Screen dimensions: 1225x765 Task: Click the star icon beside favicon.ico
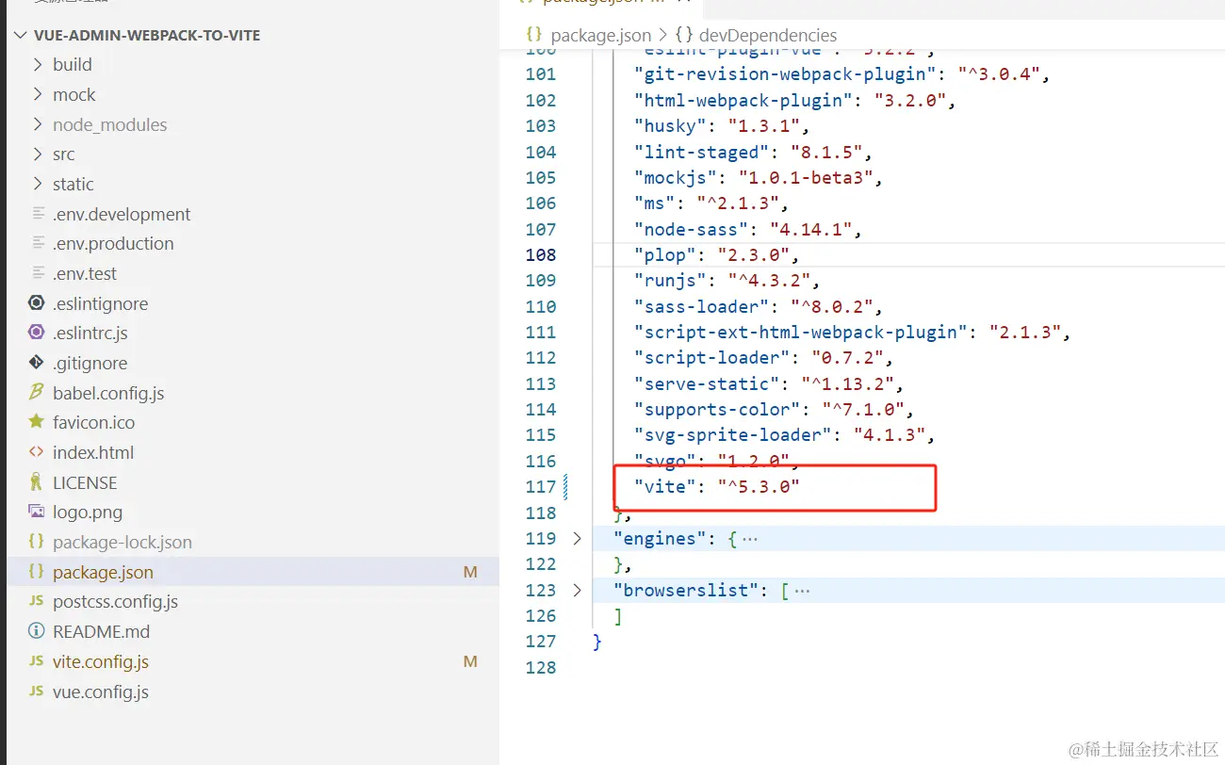(x=37, y=422)
